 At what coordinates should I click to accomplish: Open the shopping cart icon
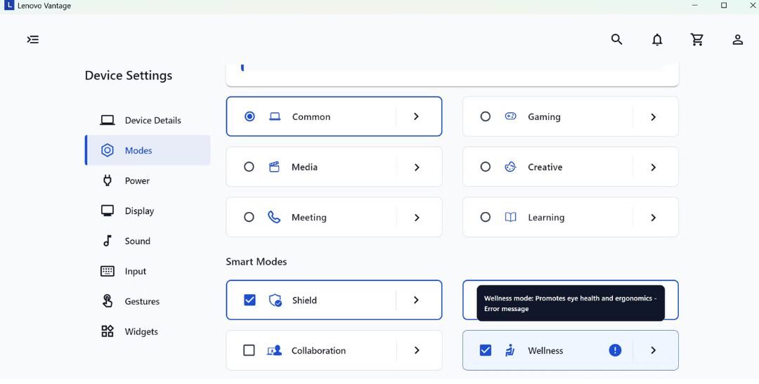(697, 40)
